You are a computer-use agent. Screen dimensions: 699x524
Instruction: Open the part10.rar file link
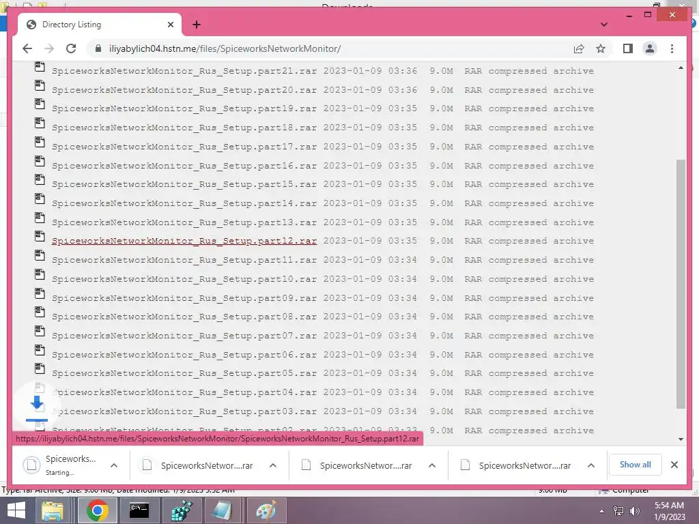pyautogui.click(x=184, y=279)
